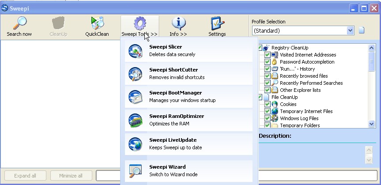Image resolution: width=381 pixels, height=185 pixels.
Task: Click the Temporary Folders folder icon
Action: [275, 125]
